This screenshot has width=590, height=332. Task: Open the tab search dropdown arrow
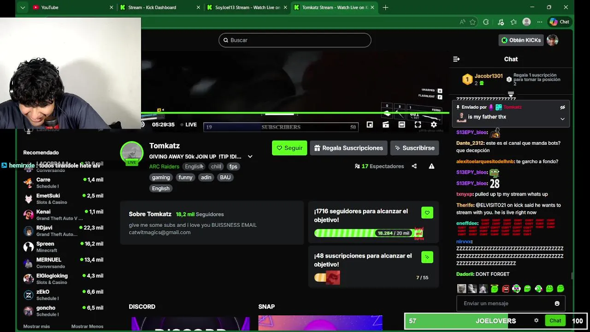click(23, 7)
